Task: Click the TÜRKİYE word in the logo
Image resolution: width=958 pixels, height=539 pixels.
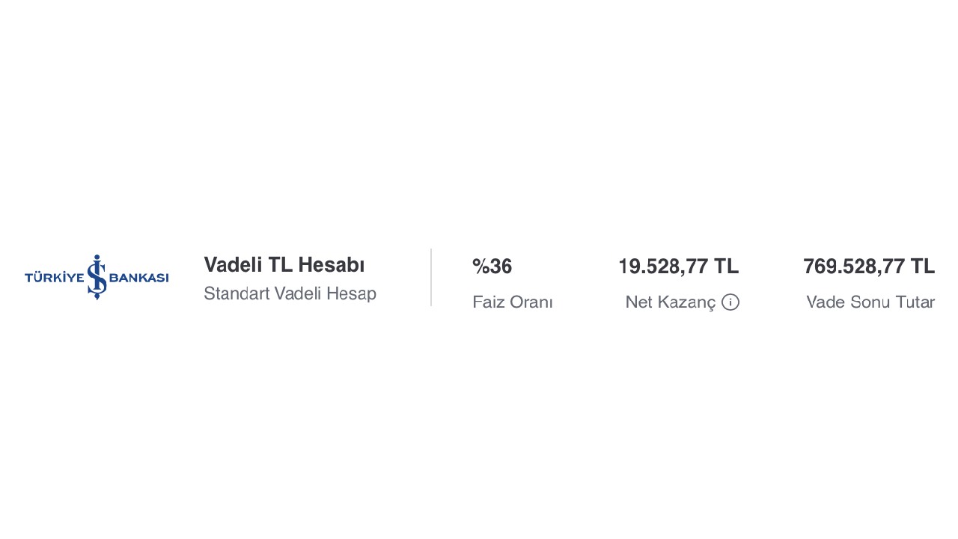Action: [x=54, y=278]
